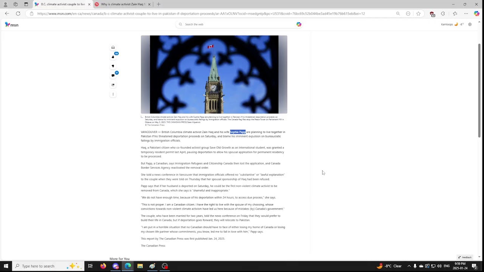Click the page vertical scrollbar
Screen dimensions: 484x272
(479, 91)
